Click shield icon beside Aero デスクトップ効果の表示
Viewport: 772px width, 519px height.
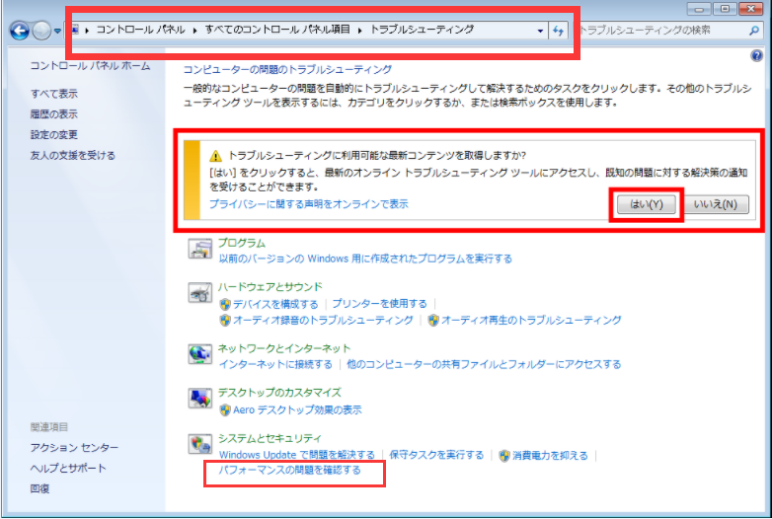click(x=225, y=410)
